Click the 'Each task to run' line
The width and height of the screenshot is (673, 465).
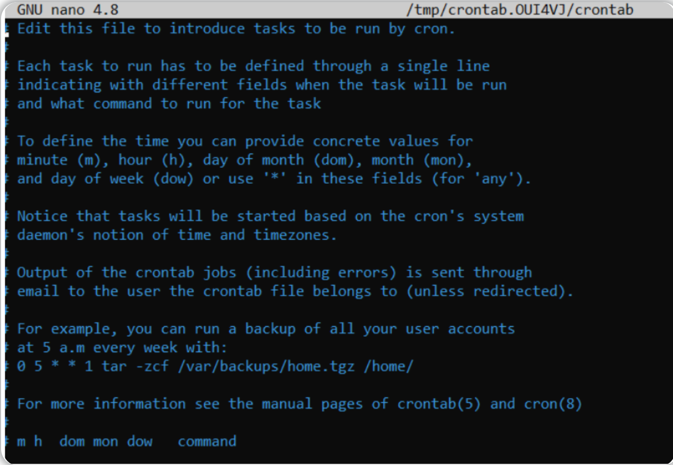254,66
